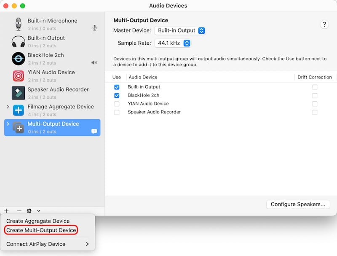Select the Filmage Aggregate Device icon
This screenshot has width=337, height=256.
click(x=18, y=110)
